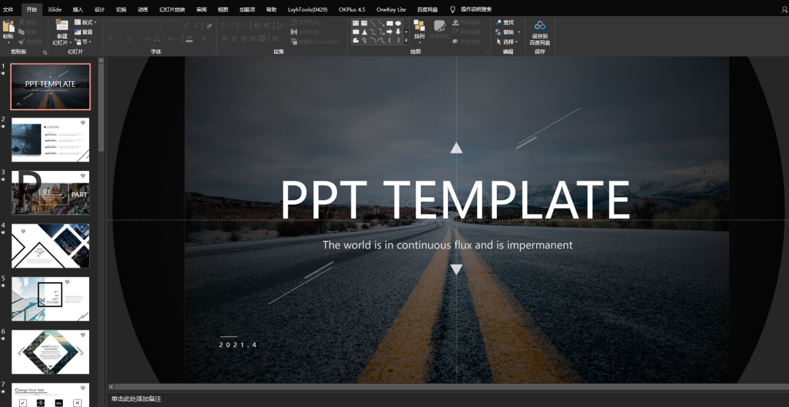Expand the Layout (版式) dropdown
The height and width of the screenshot is (407, 789).
(x=85, y=22)
